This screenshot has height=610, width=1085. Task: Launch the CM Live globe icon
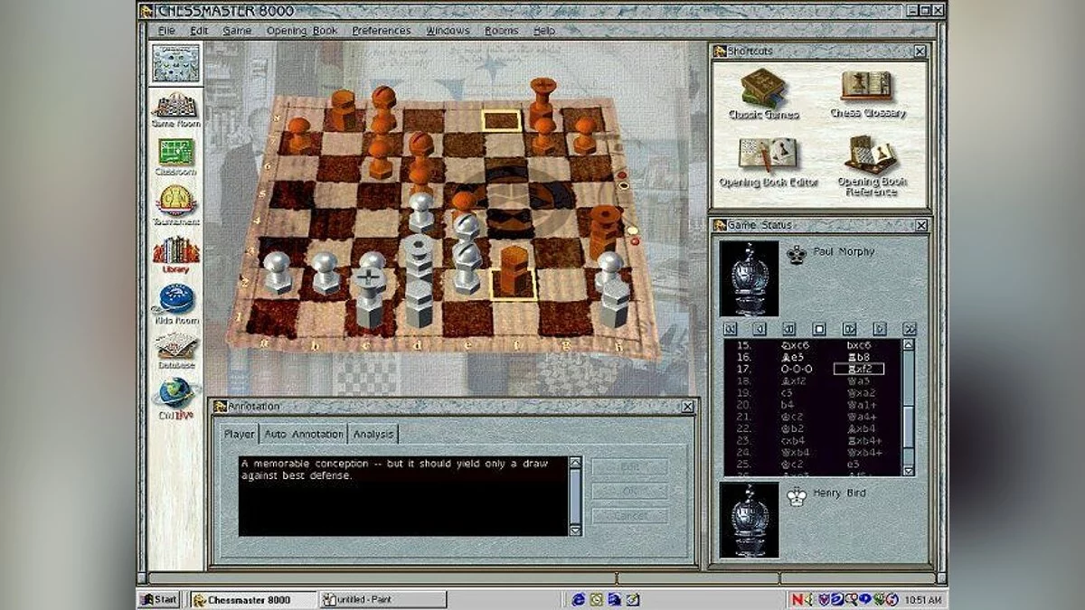(175, 399)
